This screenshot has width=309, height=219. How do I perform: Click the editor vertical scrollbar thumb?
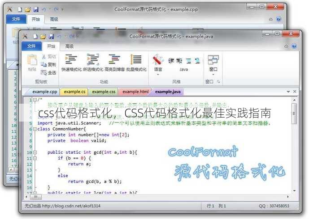(294, 114)
